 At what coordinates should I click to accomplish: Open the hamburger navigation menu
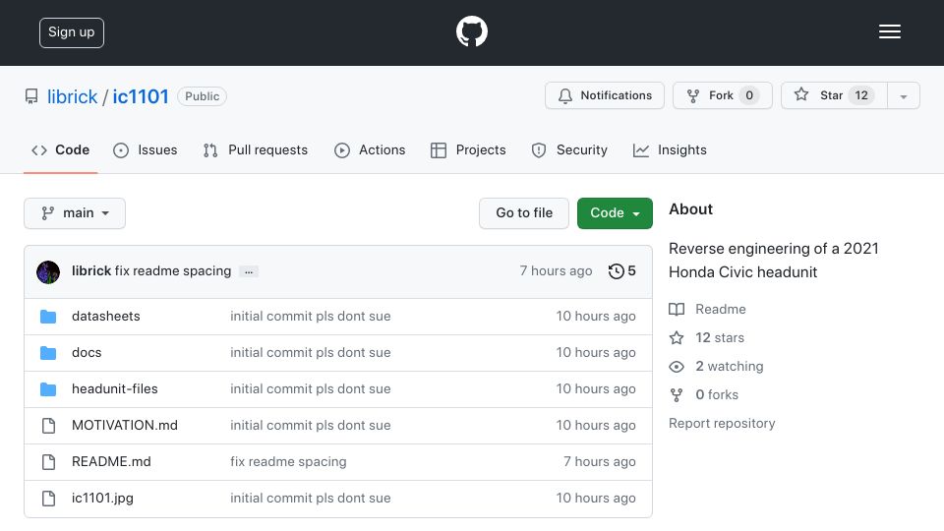click(x=889, y=31)
